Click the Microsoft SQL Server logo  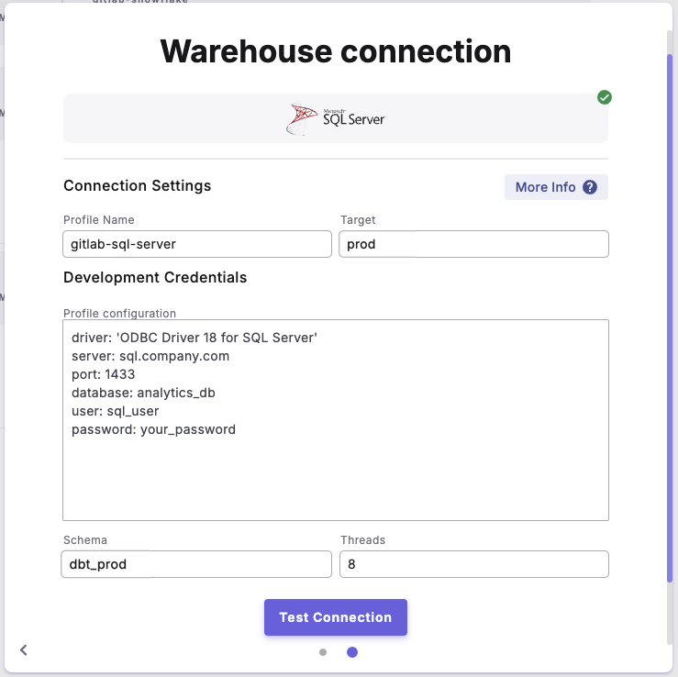pyautogui.click(x=336, y=118)
